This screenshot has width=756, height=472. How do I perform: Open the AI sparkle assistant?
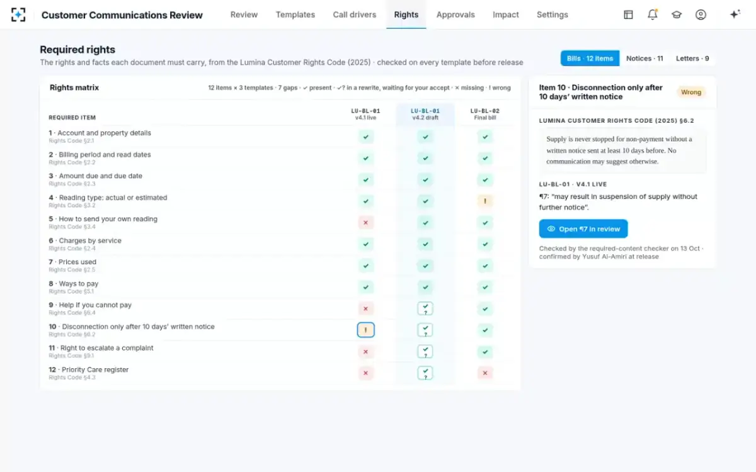point(735,14)
